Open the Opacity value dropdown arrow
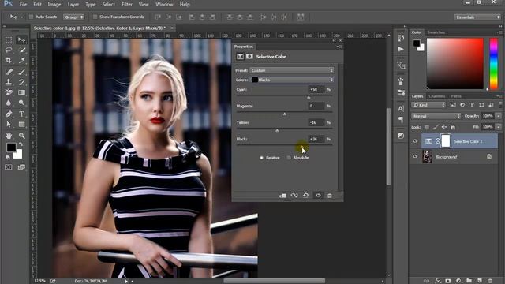Image resolution: width=505 pixels, height=284 pixels. [498, 116]
